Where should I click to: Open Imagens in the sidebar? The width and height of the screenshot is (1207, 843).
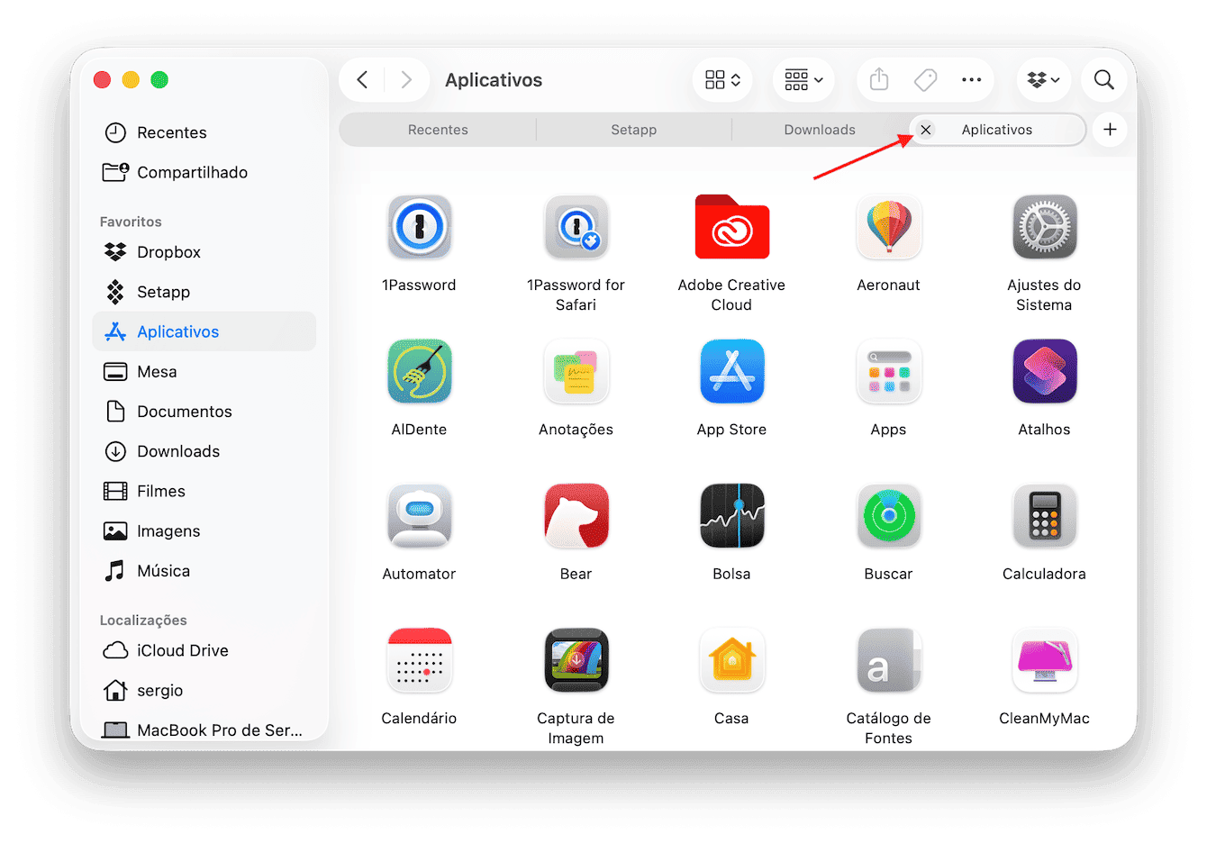point(204,531)
